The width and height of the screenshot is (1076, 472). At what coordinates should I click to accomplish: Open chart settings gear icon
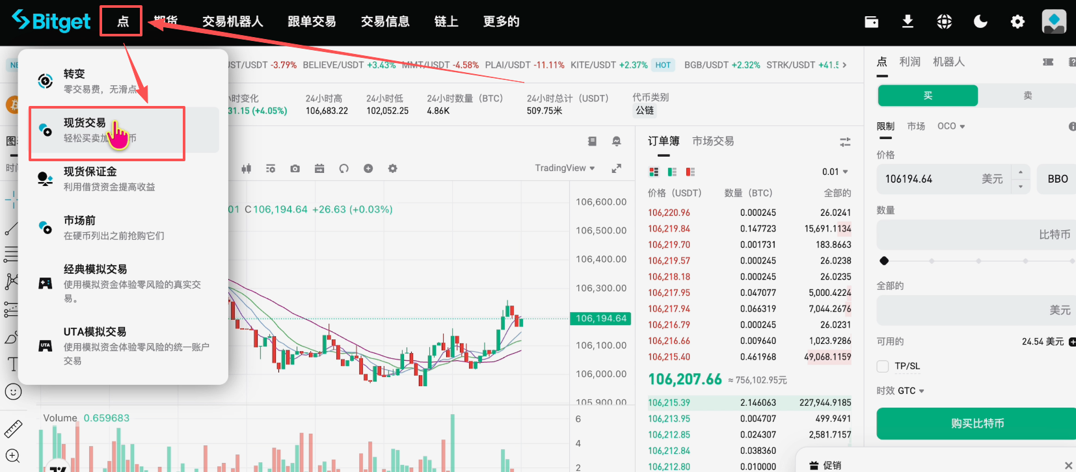click(392, 168)
